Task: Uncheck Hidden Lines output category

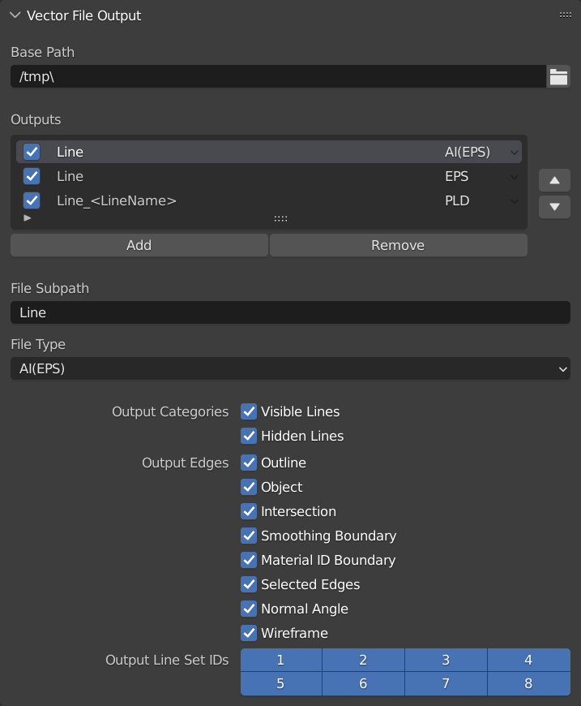Action: pos(249,436)
